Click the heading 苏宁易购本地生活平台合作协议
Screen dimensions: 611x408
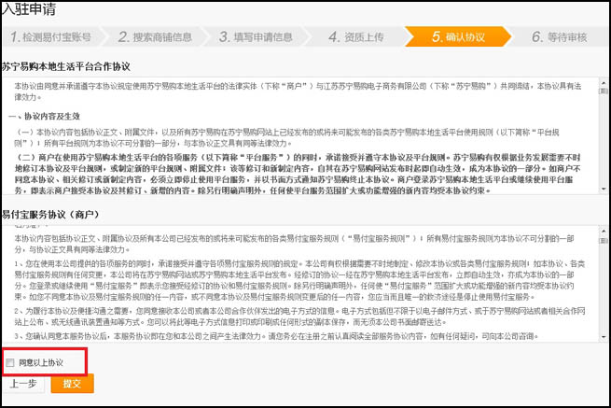click(x=66, y=66)
